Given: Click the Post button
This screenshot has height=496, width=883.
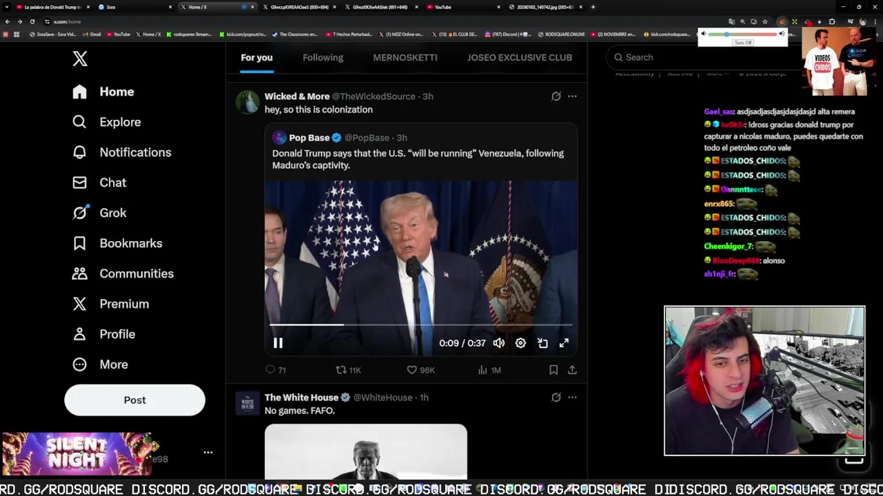Looking at the screenshot, I should coord(135,400).
